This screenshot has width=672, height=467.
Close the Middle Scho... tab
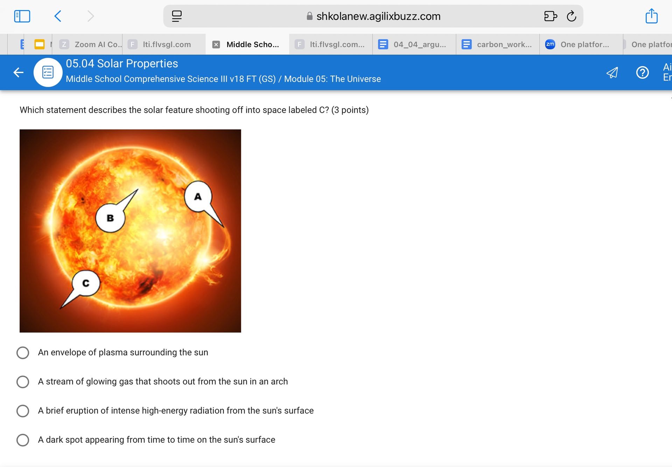[x=216, y=44]
